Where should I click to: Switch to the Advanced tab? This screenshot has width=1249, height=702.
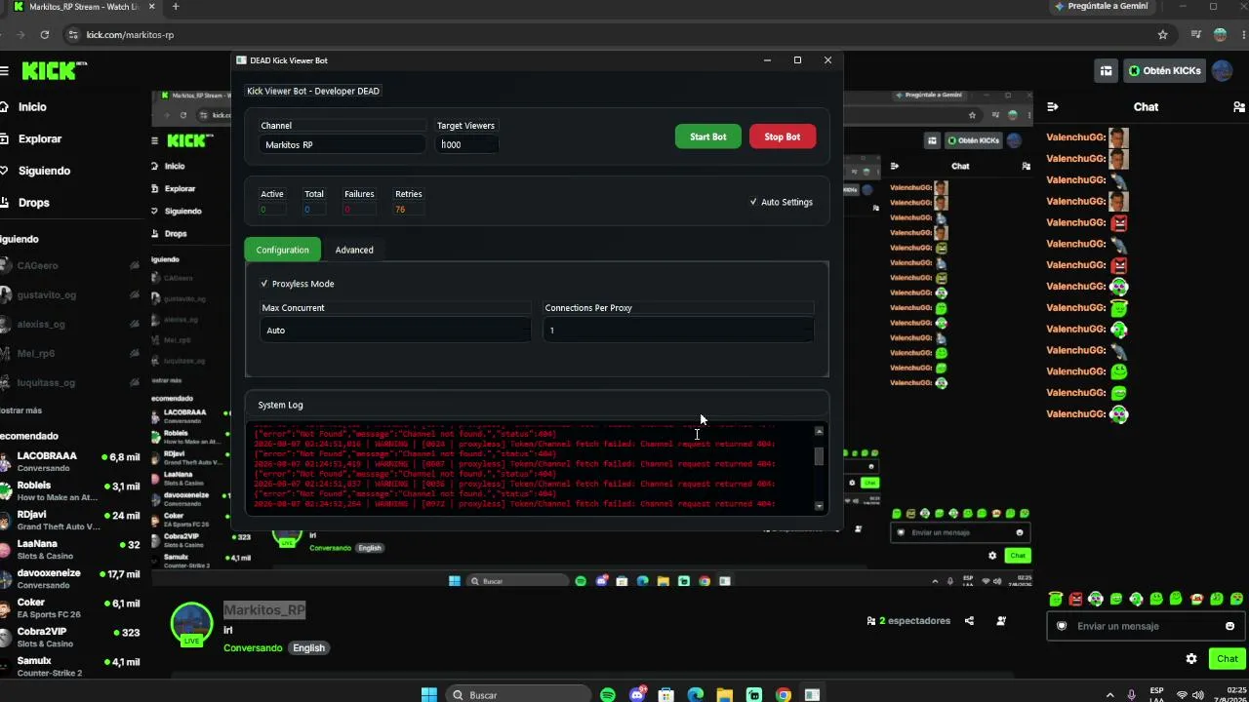pyautogui.click(x=354, y=250)
